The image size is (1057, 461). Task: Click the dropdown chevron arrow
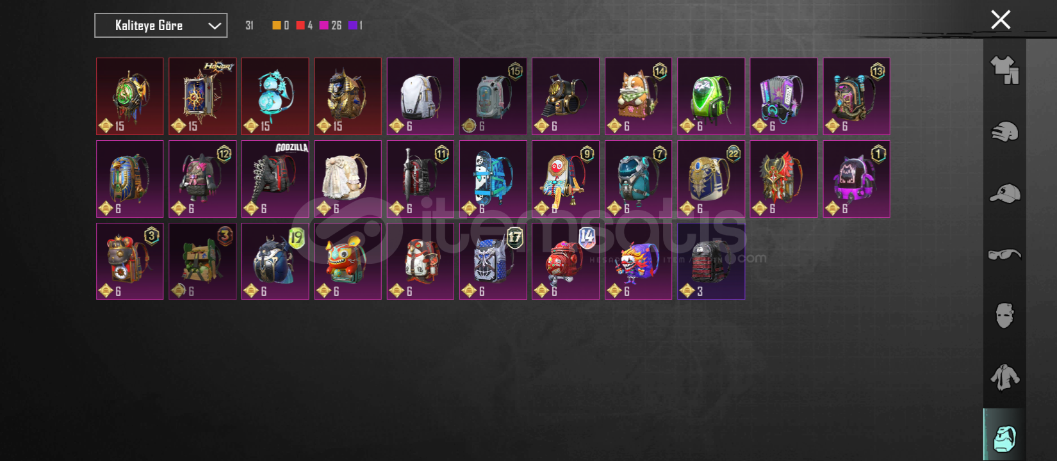[x=215, y=26]
